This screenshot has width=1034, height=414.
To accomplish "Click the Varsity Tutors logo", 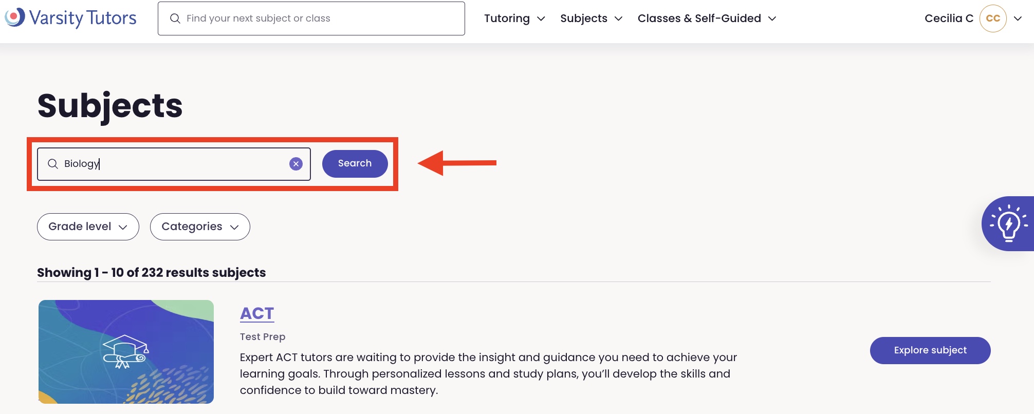I will (71, 18).
